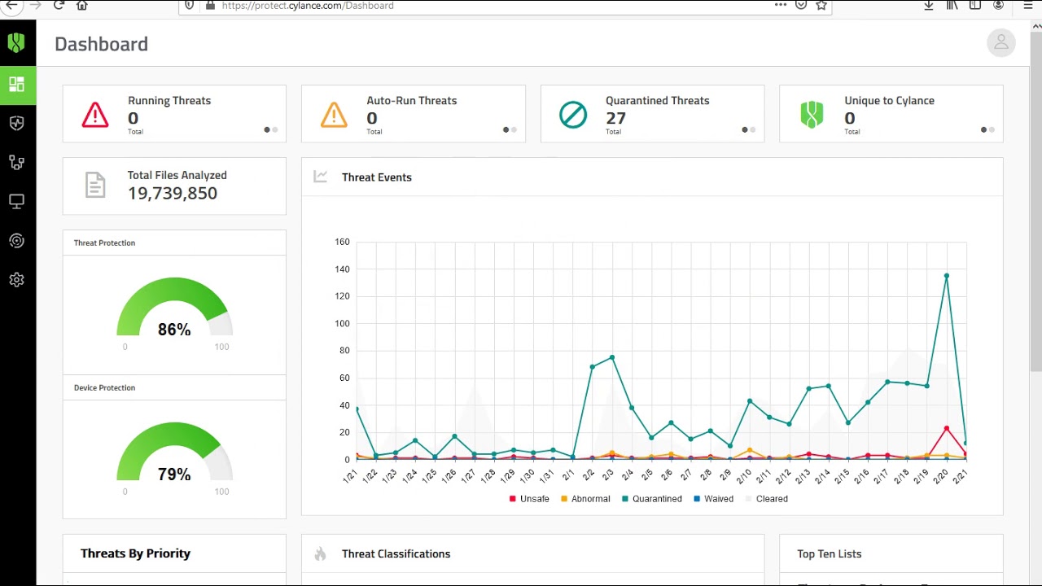1042x586 pixels.
Task: Click the Quarantined Threats card title
Action: coord(658,101)
